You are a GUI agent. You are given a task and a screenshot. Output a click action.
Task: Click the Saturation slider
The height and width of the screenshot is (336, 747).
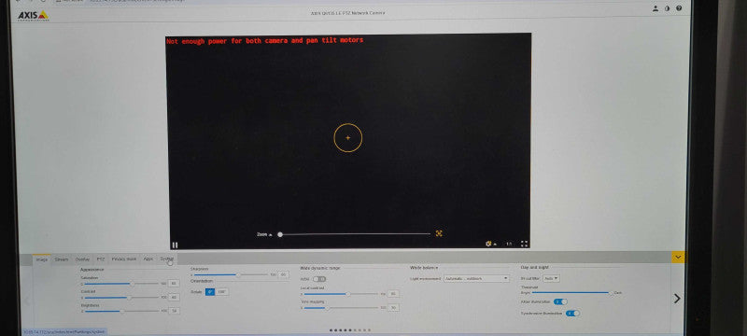121,283
